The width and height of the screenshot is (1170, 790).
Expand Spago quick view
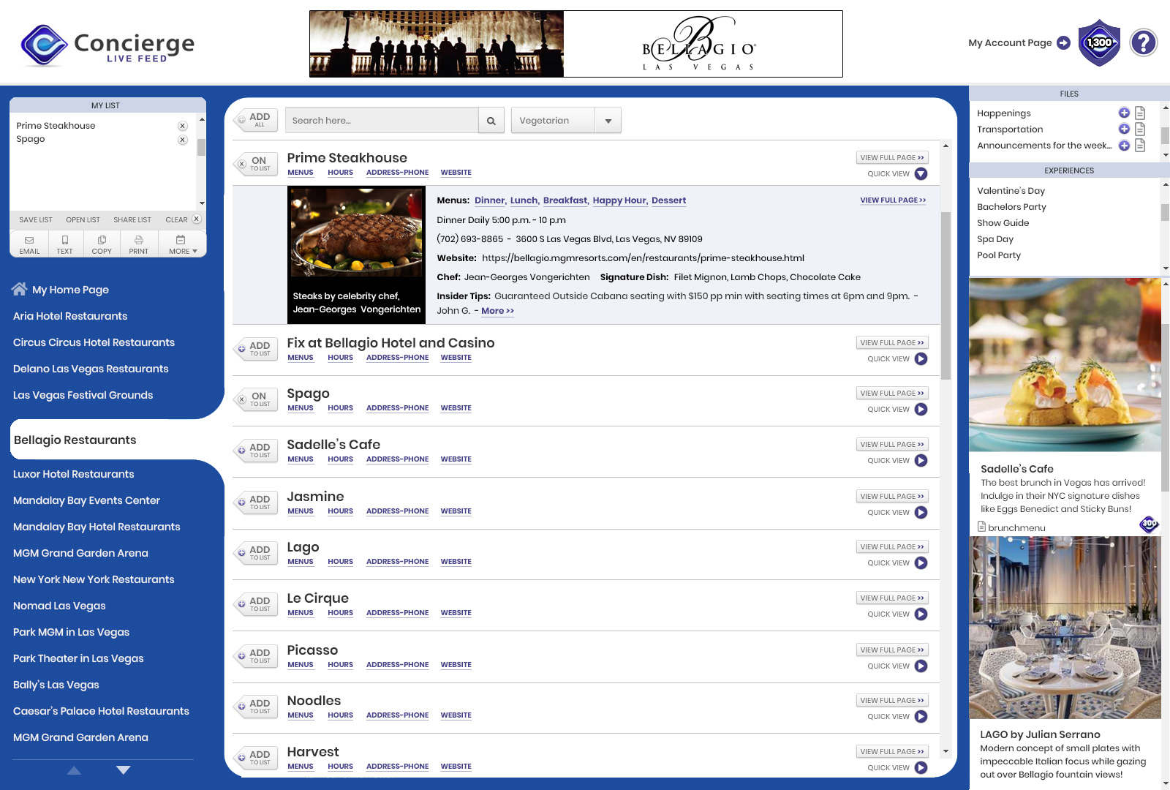[921, 410]
